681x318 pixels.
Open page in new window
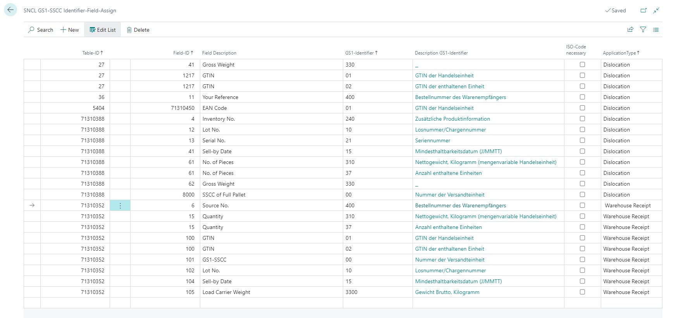click(x=643, y=10)
